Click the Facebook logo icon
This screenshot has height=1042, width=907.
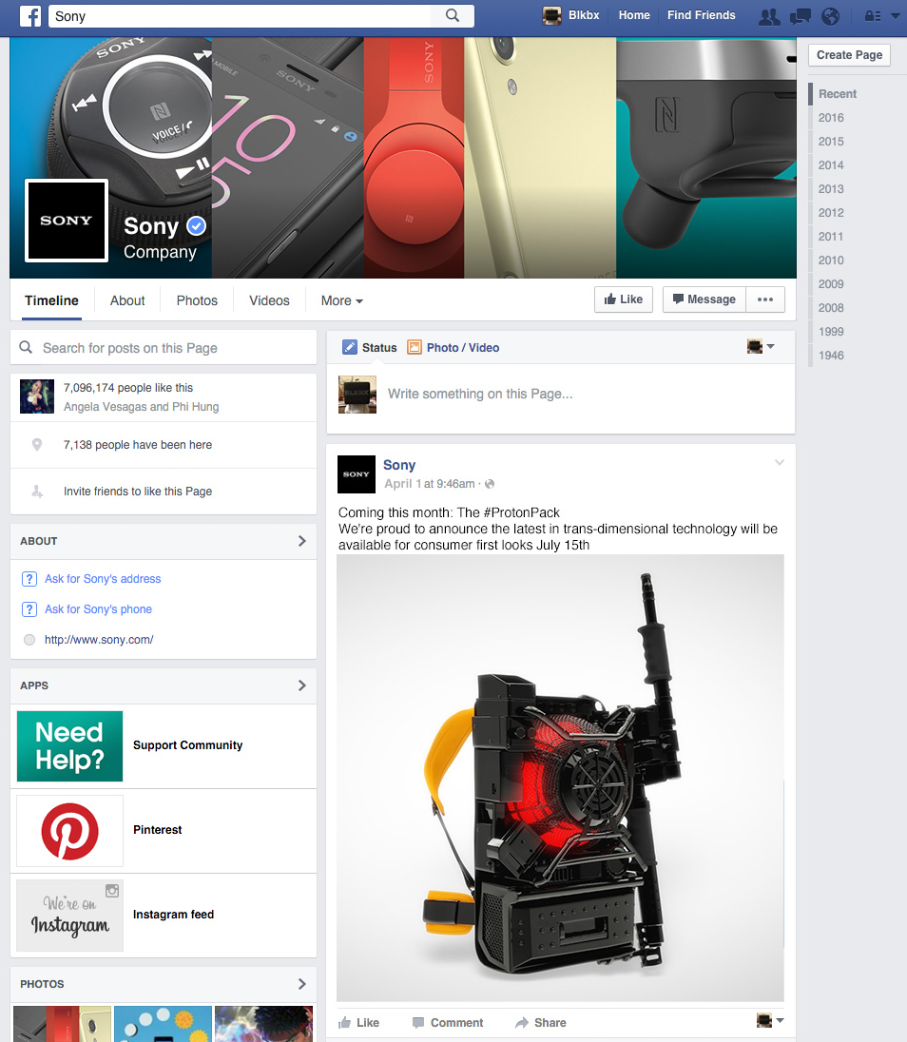(30, 16)
